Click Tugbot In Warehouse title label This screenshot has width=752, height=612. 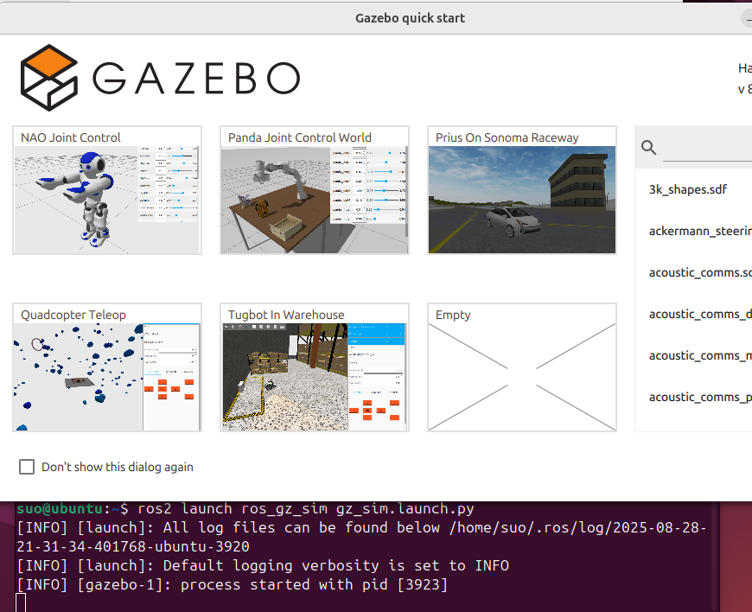click(286, 315)
